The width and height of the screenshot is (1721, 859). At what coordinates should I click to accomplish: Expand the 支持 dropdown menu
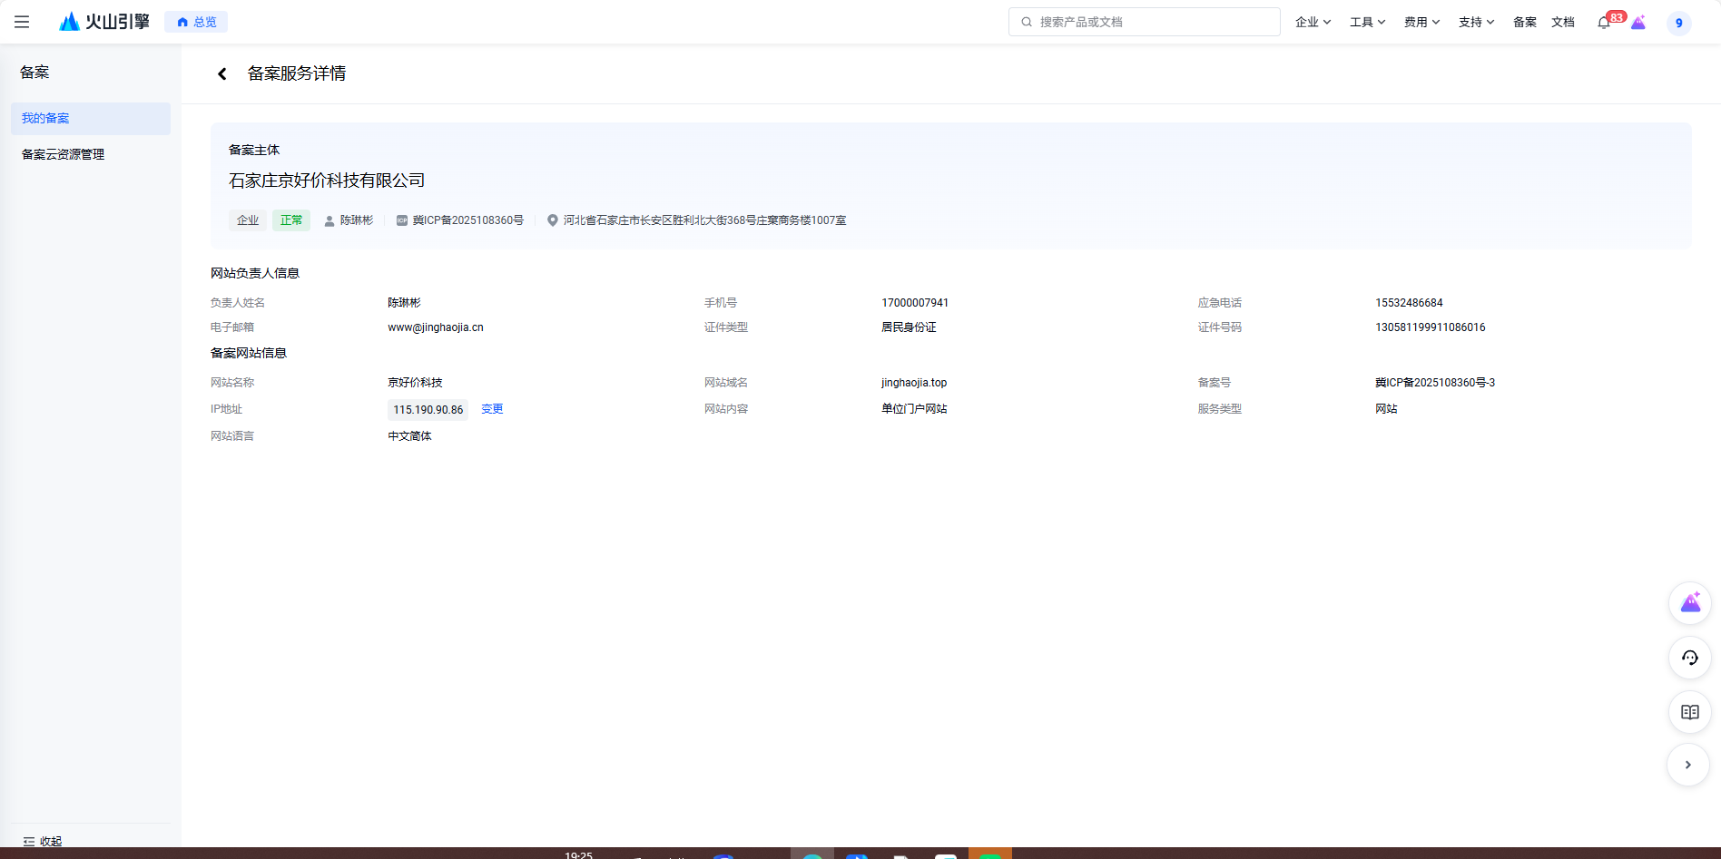[1476, 22]
